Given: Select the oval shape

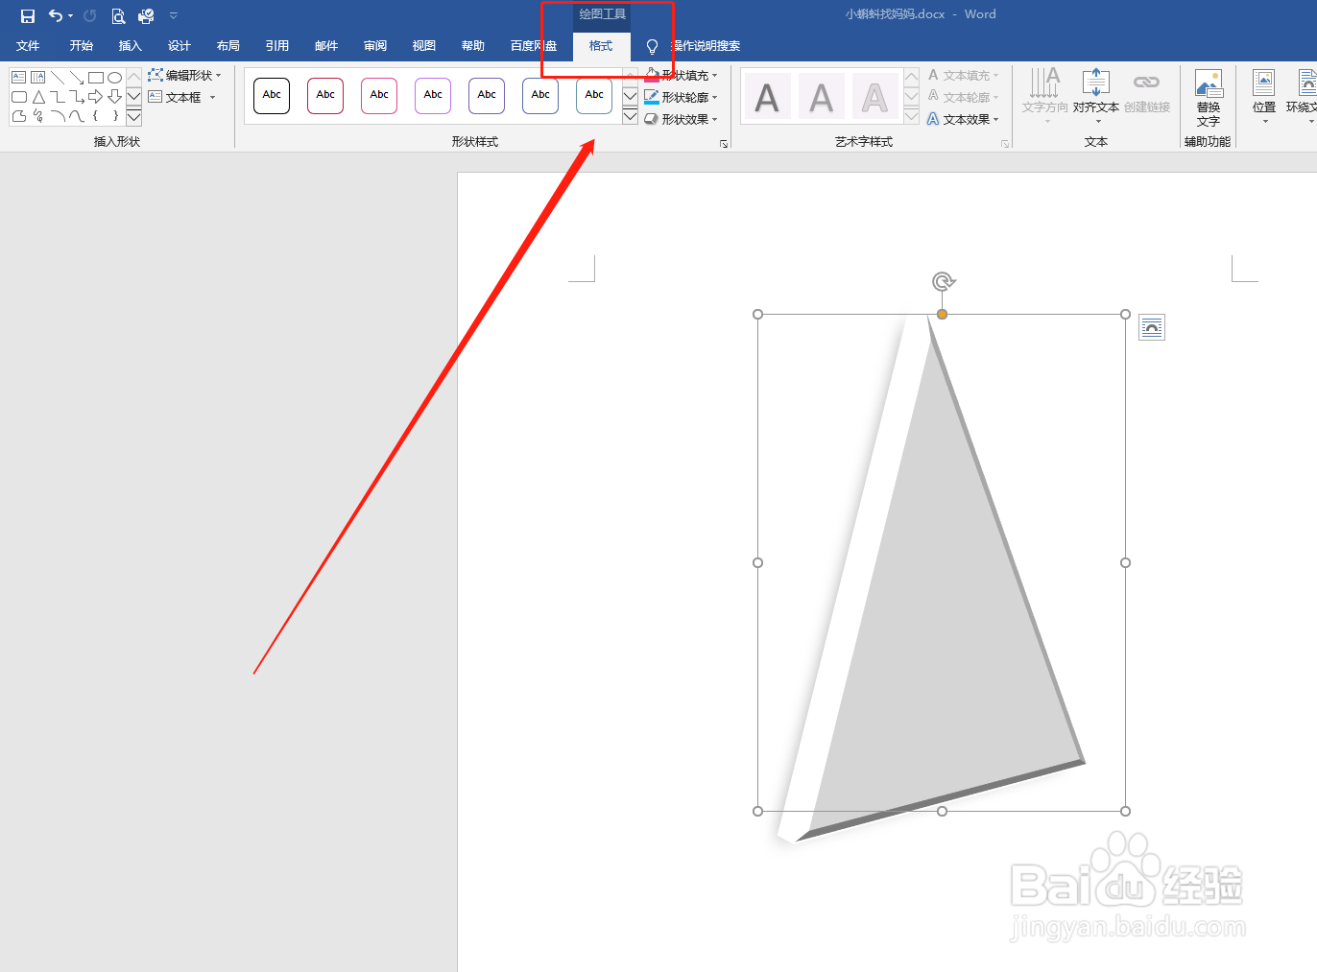Looking at the screenshot, I should point(115,78).
